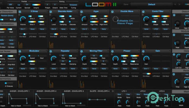Click the Delay Time knob

179,56
